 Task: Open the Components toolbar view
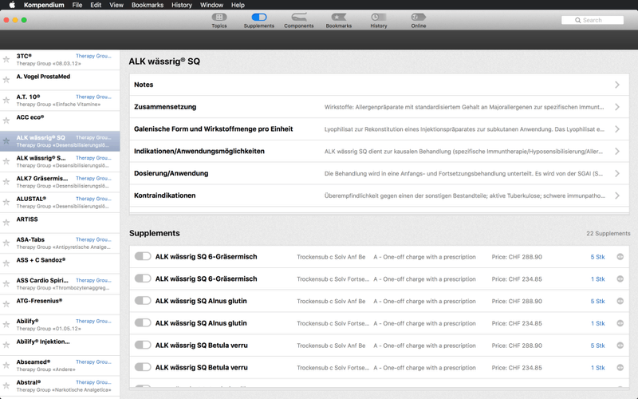click(x=298, y=21)
